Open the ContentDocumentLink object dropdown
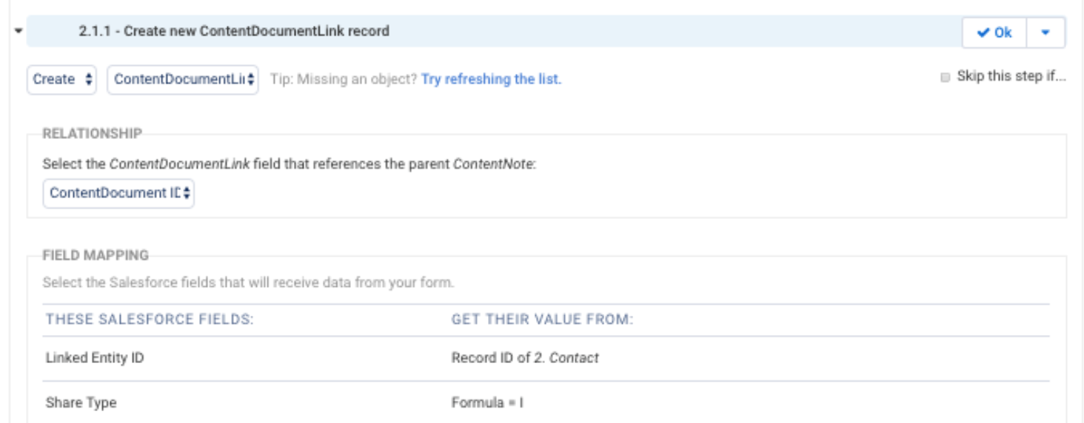The image size is (1084, 423). [x=183, y=80]
